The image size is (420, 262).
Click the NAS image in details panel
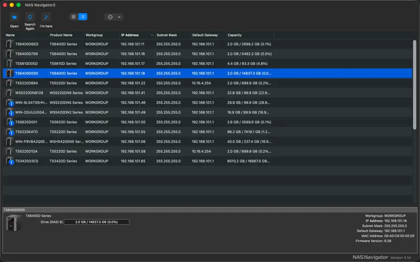pyautogui.click(x=14, y=223)
